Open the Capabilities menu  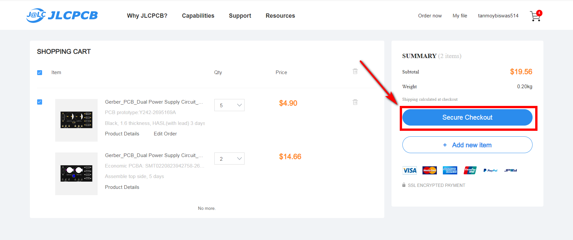pos(198,16)
